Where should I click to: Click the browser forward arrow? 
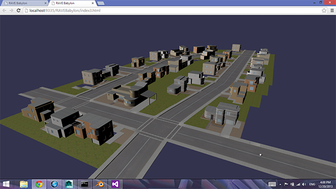click(x=12, y=10)
